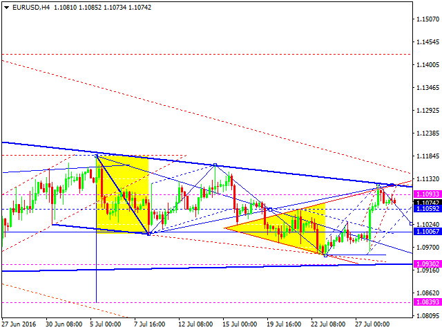This screenshot has height=332, width=442.
Task: Click the 1.15070 price scale value
Action: point(428,19)
